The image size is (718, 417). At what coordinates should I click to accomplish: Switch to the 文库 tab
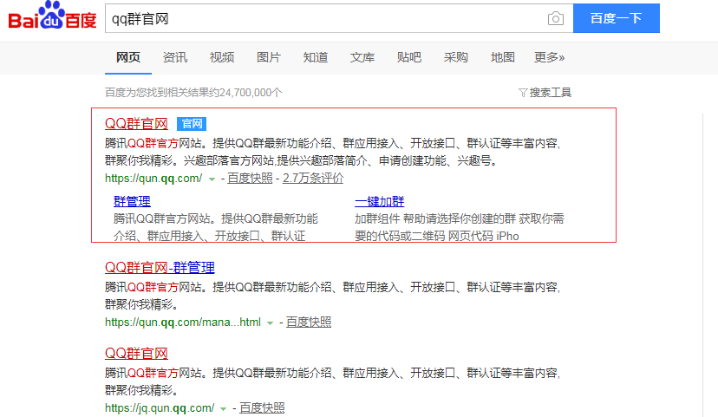click(x=362, y=57)
